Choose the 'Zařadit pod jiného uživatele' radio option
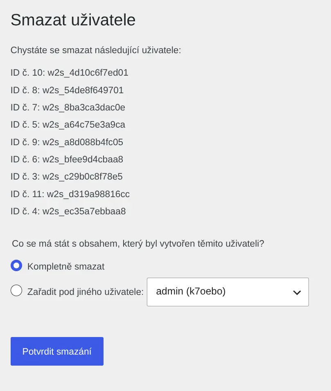 click(16, 290)
